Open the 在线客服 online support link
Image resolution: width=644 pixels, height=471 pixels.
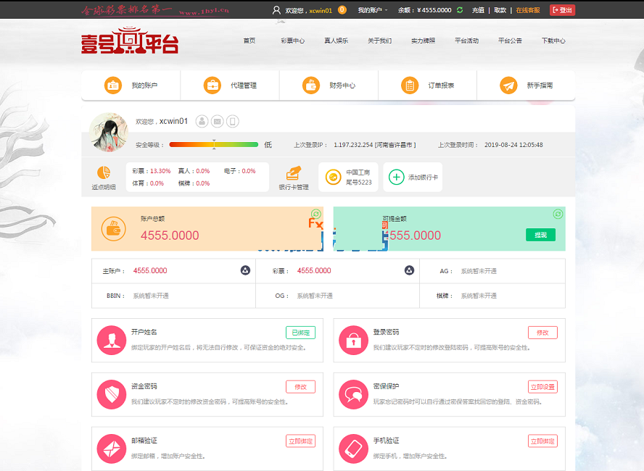click(527, 10)
